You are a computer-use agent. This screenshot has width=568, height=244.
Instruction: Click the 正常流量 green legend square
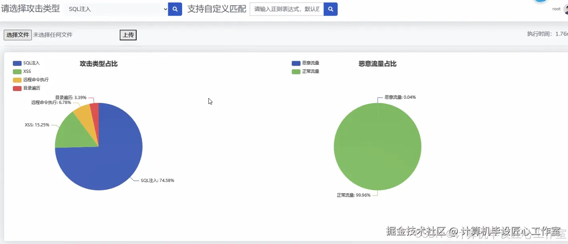click(x=296, y=71)
